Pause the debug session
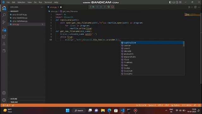This screenshot has height=114, width=202. pyautogui.click(x=93, y=7)
